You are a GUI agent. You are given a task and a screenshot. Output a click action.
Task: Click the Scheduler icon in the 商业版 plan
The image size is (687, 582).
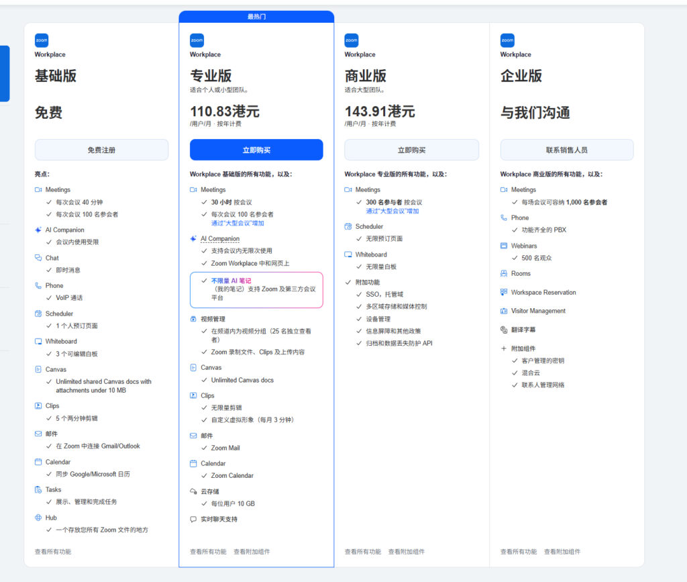(348, 227)
